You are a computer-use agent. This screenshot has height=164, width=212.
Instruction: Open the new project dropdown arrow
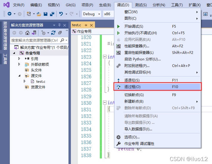34,14
